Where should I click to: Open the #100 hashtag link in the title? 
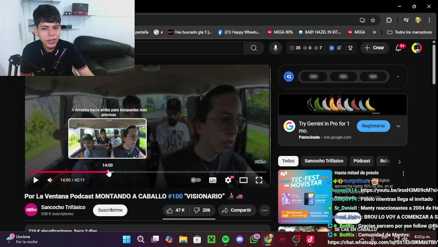tap(175, 196)
